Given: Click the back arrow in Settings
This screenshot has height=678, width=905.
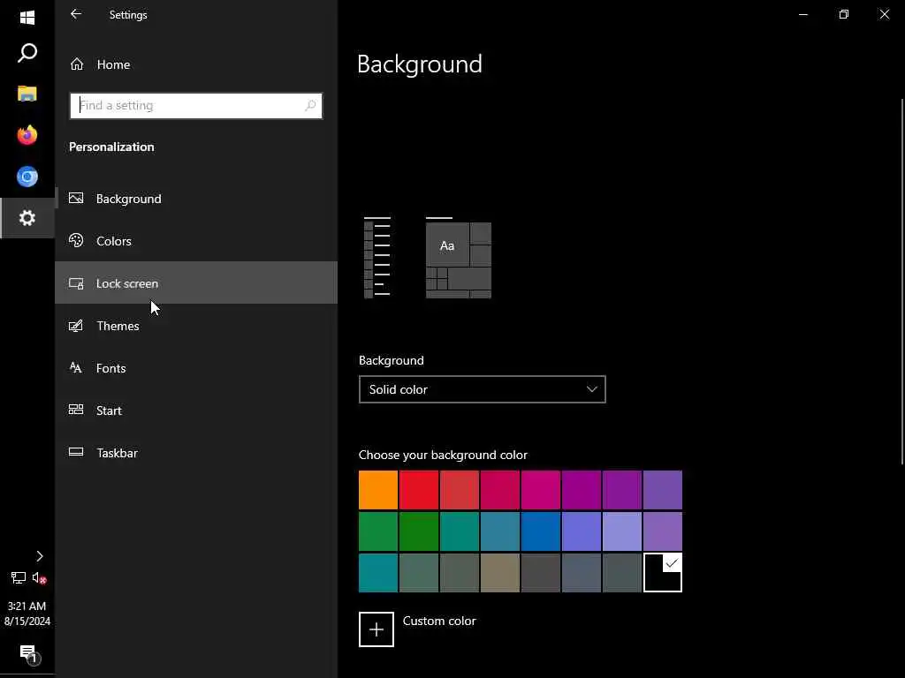Looking at the screenshot, I should pos(76,14).
